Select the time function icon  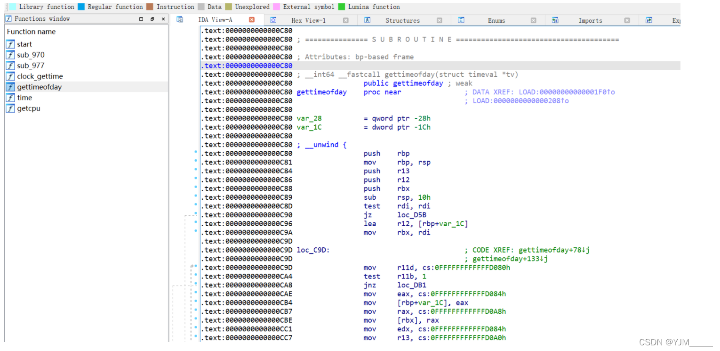pyautogui.click(x=10, y=98)
